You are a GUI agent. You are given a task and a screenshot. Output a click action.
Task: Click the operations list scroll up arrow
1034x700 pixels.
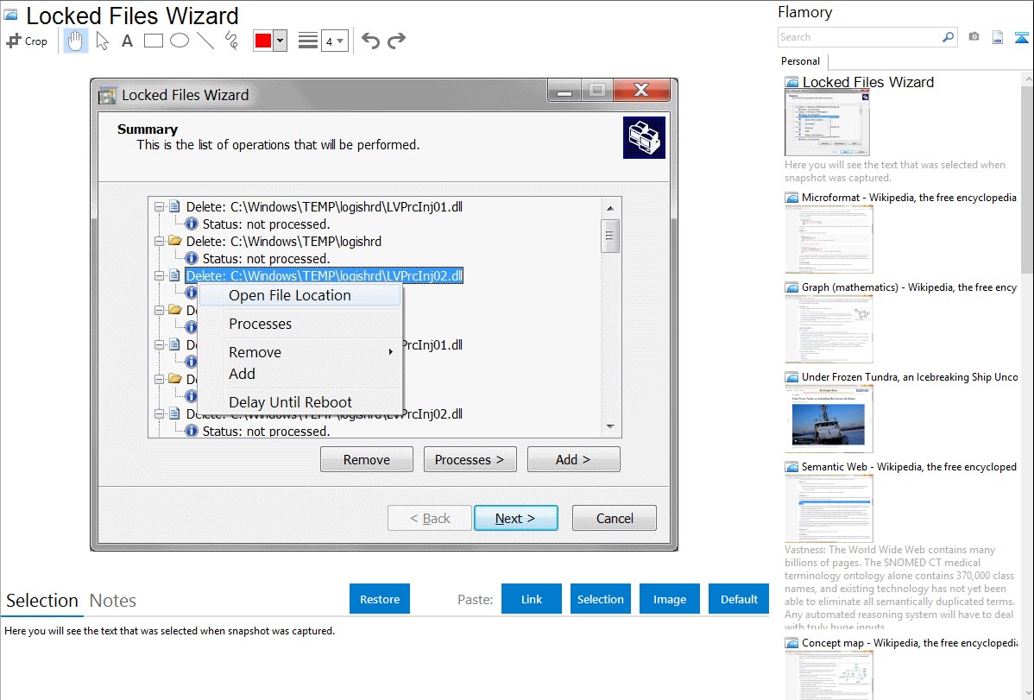click(x=610, y=209)
